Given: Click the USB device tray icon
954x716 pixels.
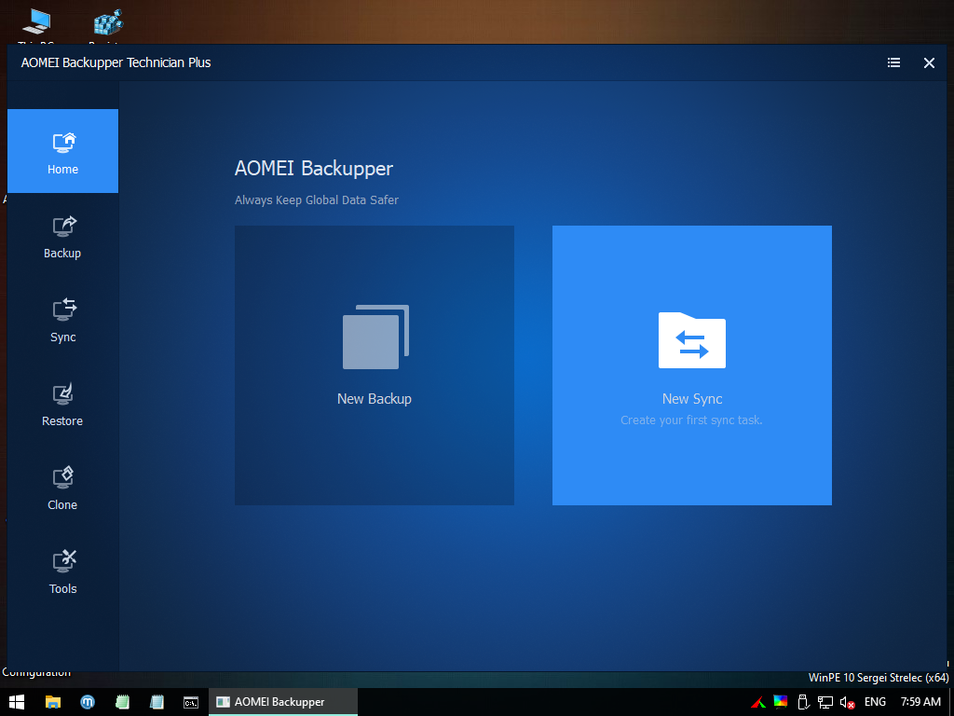Looking at the screenshot, I should point(803,702).
